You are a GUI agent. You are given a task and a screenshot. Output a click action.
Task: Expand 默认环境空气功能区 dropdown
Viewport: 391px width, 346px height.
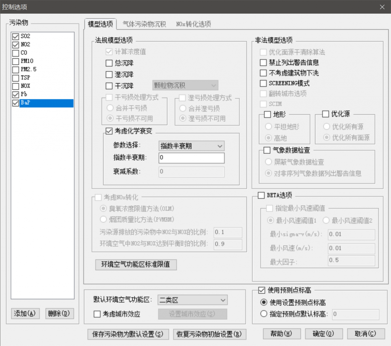coord(192,300)
